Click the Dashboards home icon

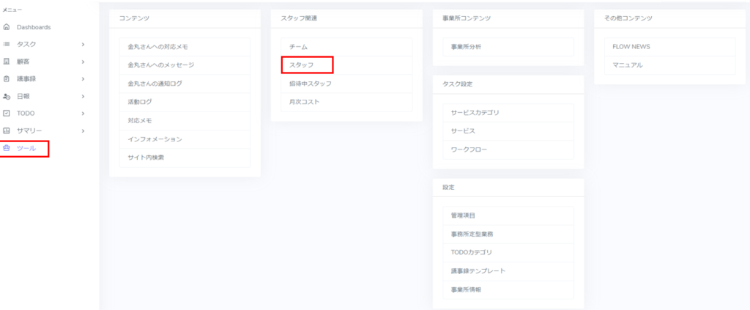coord(7,27)
